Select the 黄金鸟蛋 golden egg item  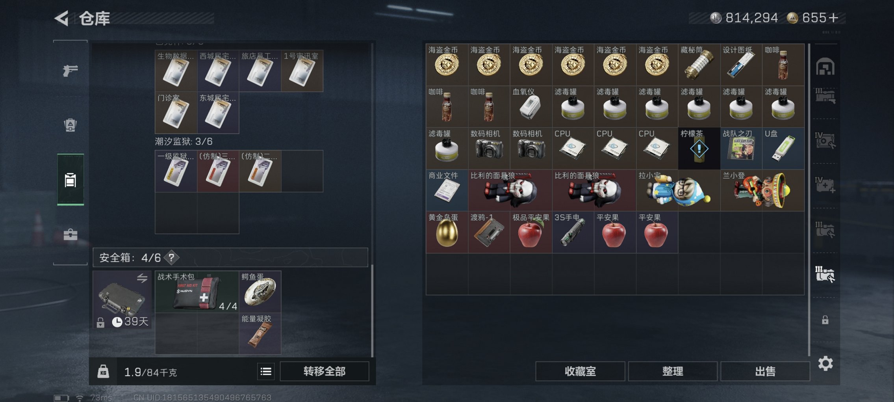coord(447,232)
